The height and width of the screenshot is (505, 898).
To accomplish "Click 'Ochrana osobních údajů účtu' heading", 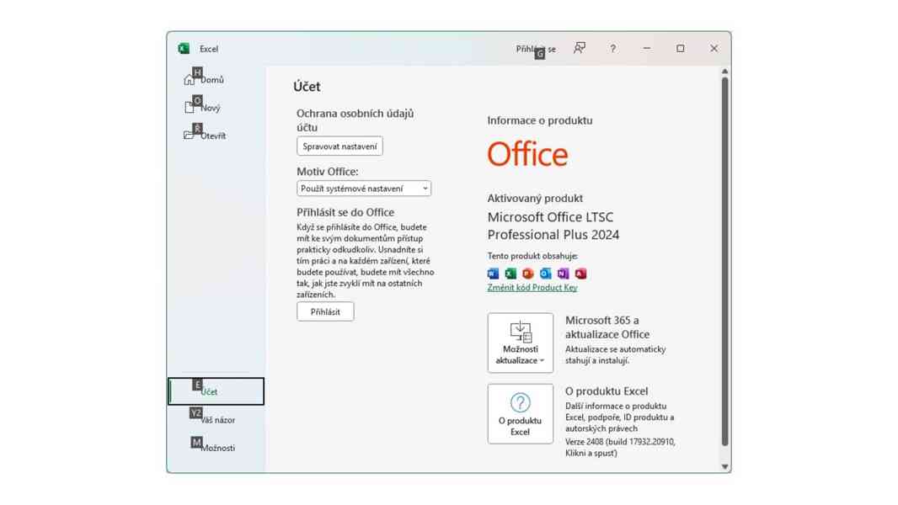I will (x=355, y=120).
